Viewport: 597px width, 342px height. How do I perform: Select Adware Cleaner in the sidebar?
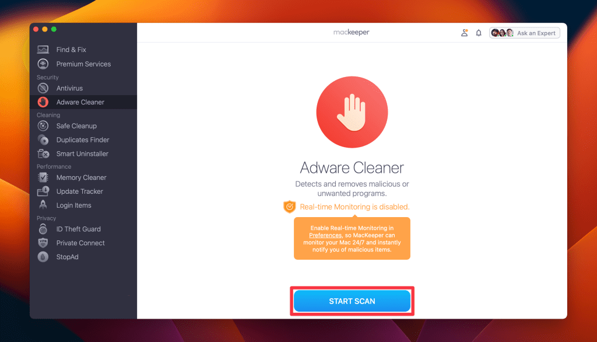83,102
